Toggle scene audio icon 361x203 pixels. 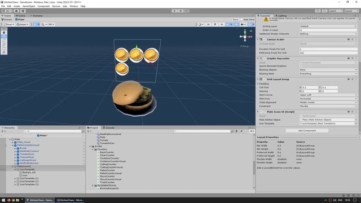(222, 24)
